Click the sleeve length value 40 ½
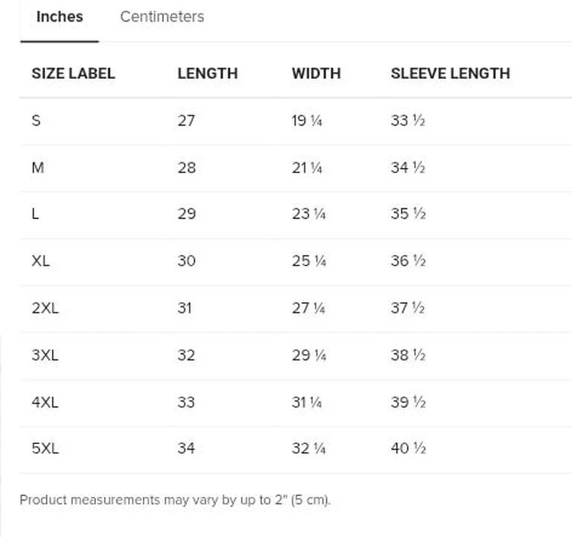Image resolution: width=572 pixels, height=537 pixels. [407, 448]
